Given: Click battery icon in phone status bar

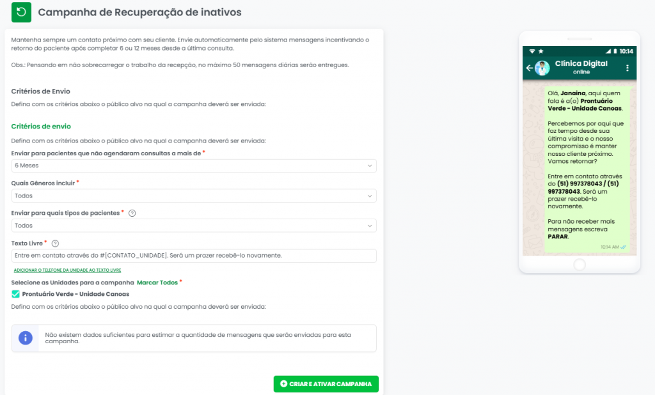Looking at the screenshot, I should pos(615,51).
